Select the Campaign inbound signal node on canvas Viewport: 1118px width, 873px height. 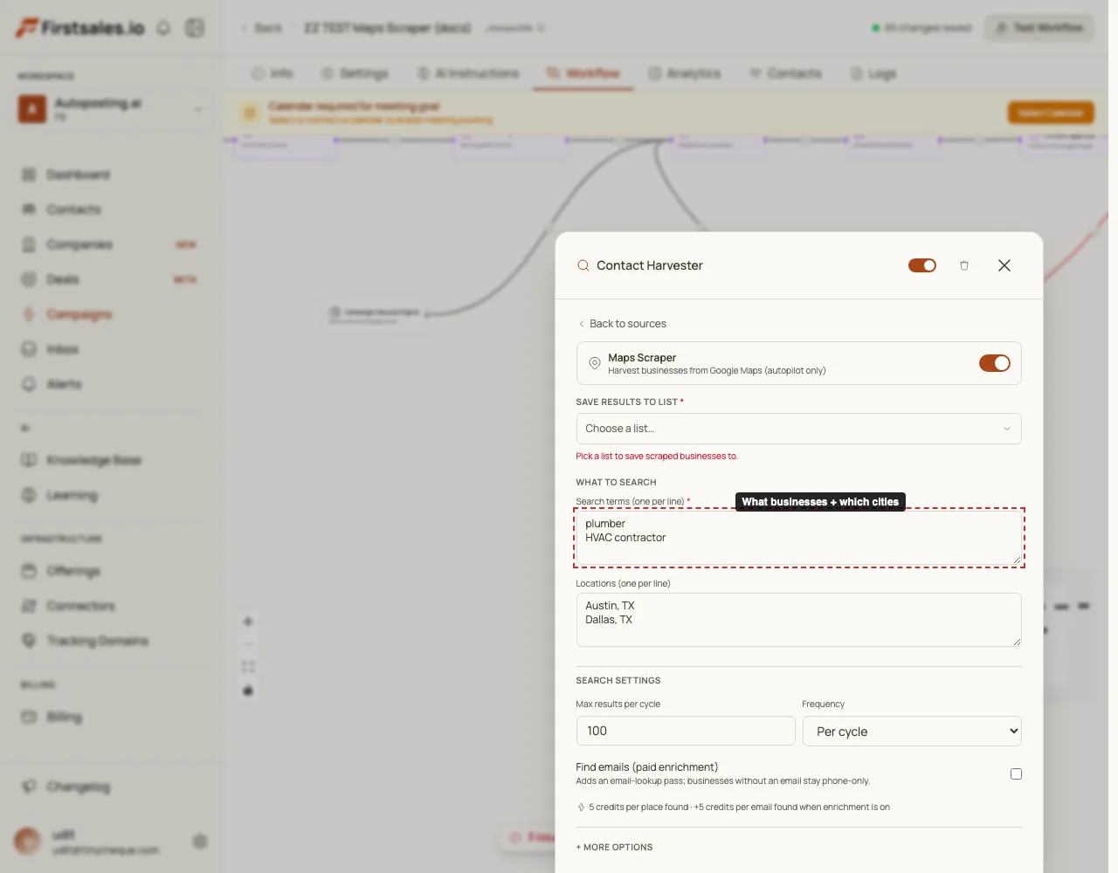click(x=374, y=315)
